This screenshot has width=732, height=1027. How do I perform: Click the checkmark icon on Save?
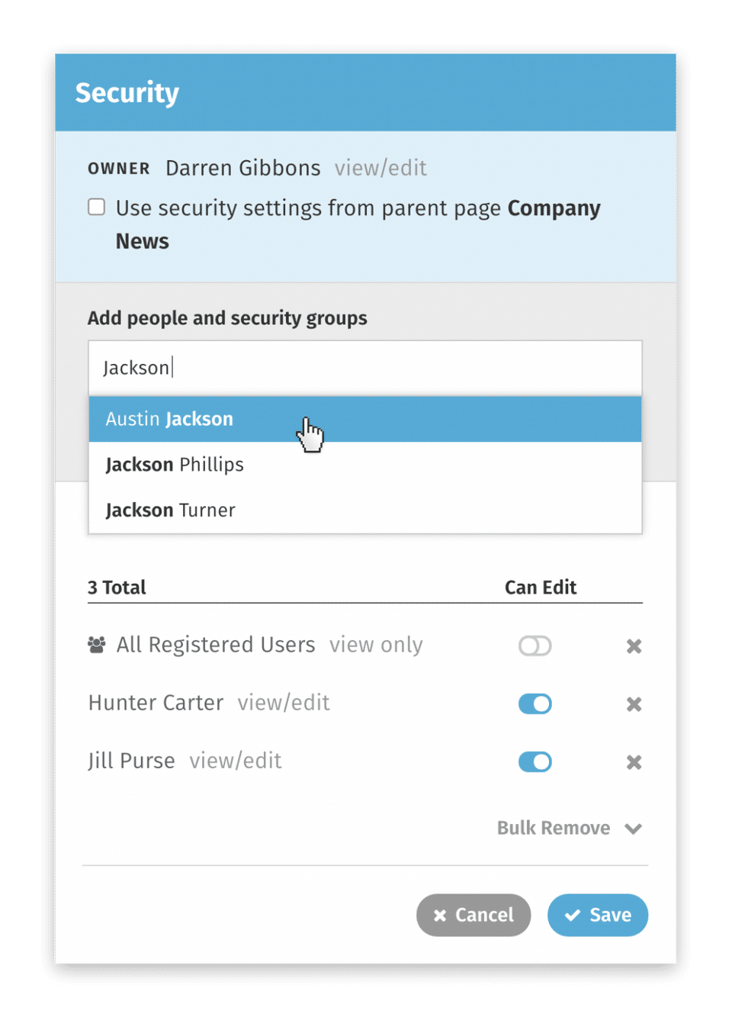click(573, 915)
